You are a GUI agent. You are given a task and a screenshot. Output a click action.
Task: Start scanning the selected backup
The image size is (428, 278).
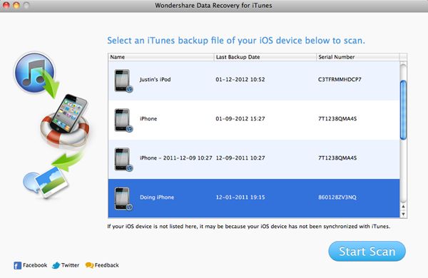point(367,251)
